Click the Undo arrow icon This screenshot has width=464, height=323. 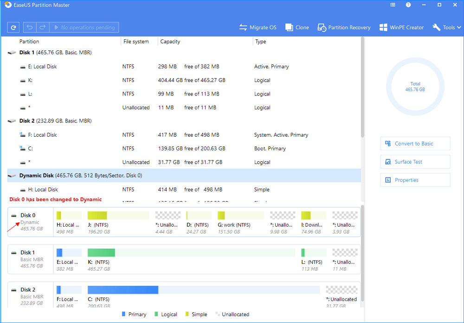[x=29, y=27]
